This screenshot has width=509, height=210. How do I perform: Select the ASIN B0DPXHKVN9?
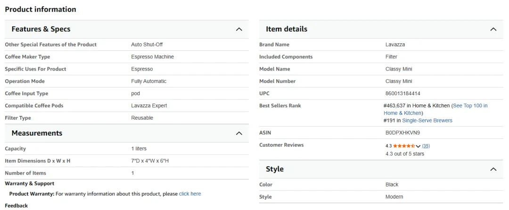coord(403,133)
